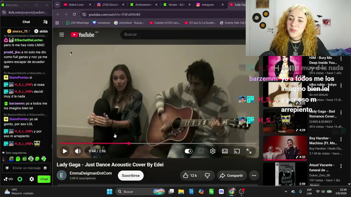This screenshot has width=351, height=197.
Task: Switch to theater mode view
Action: [x=225, y=151]
